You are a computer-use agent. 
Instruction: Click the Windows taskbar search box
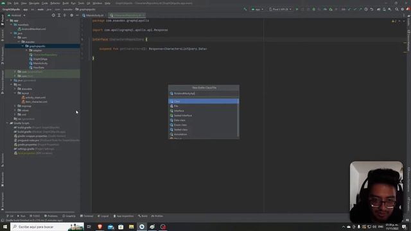click(x=47, y=227)
